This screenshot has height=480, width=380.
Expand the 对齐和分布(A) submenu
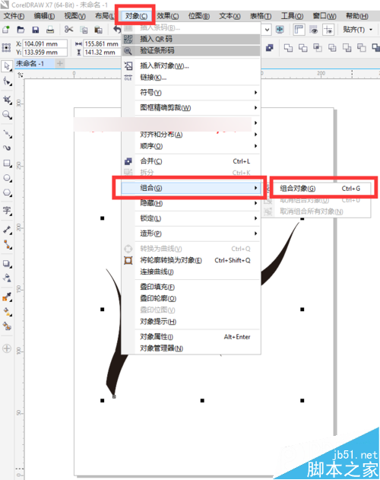point(198,135)
